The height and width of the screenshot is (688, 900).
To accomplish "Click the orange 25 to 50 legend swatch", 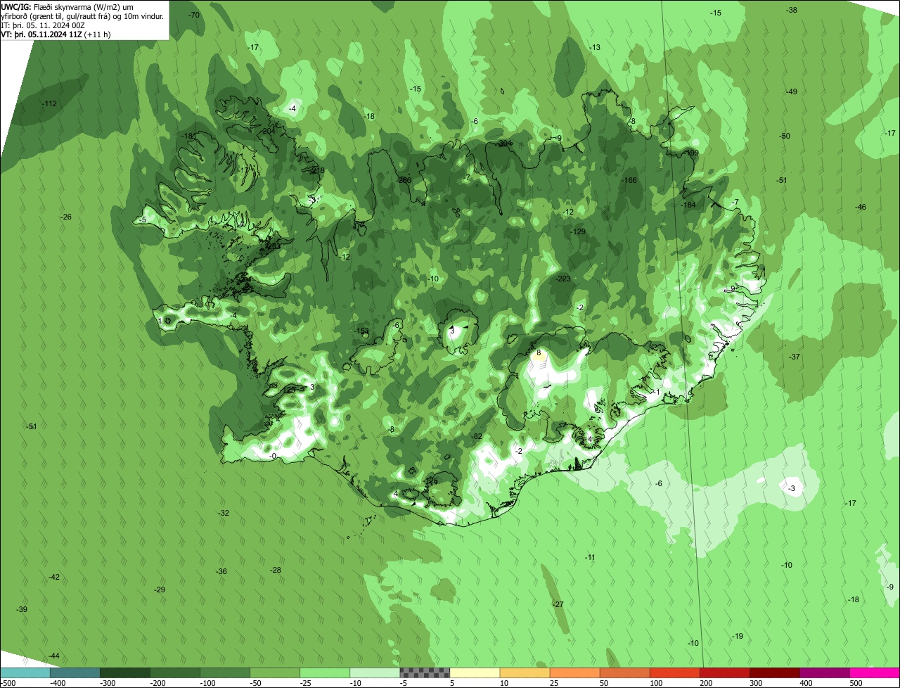I will (574, 673).
